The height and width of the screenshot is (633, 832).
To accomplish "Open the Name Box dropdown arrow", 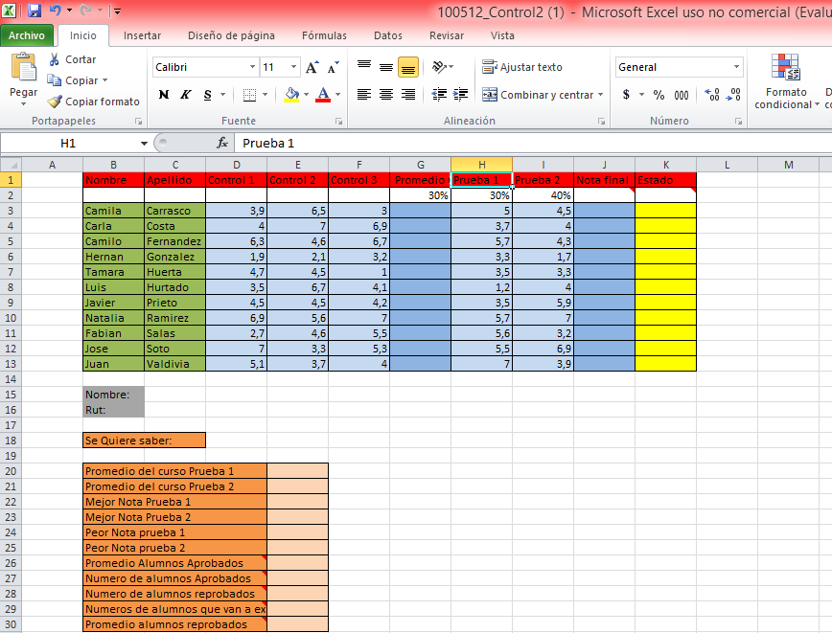I will [x=144, y=143].
